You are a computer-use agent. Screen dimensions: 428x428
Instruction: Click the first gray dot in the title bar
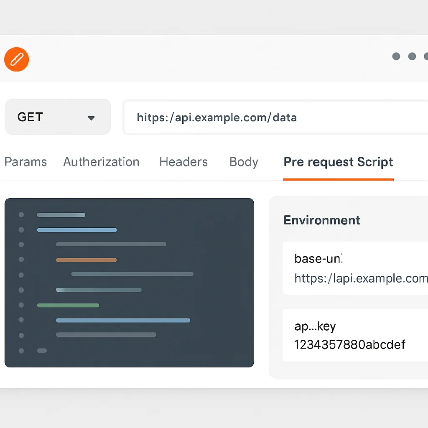tap(396, 56)
